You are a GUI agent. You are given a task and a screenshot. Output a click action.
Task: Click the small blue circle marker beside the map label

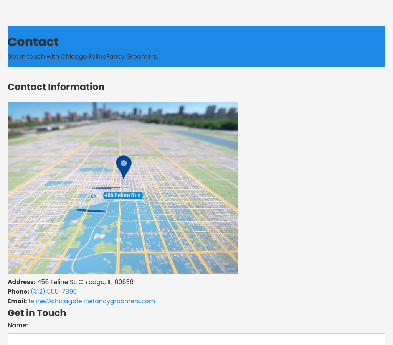[93, 196]
